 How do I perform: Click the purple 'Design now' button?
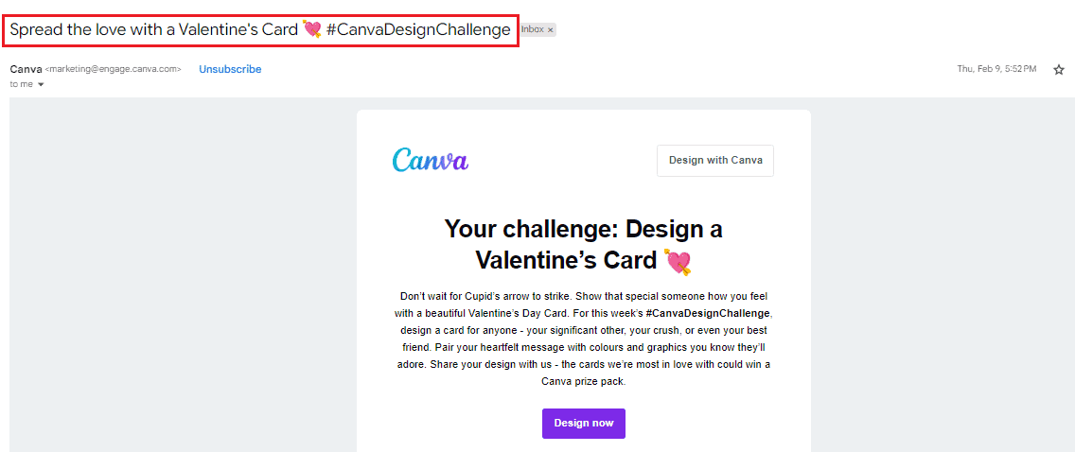pos(584,424)
